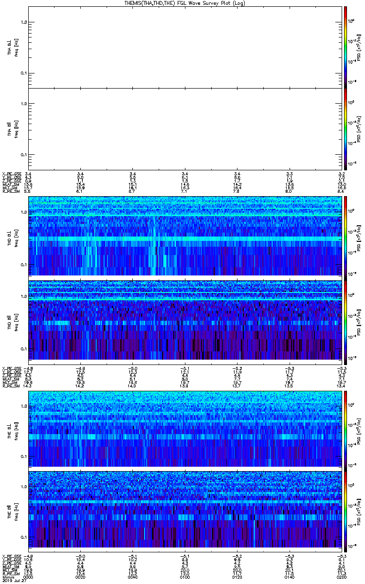The height and width of the screenshot is (584, 365).
Task: Click the '0100' time tick label
Action: tap(185, 577)
